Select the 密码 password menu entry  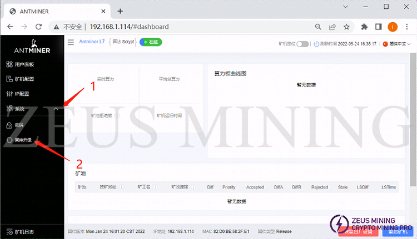click(15, 125)
